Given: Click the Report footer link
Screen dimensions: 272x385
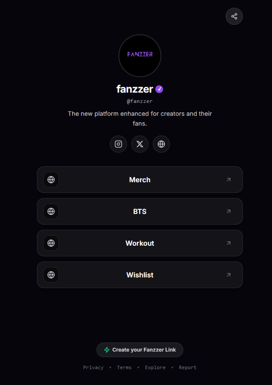Looking at the screenshot, I should [x=187, y=367].
